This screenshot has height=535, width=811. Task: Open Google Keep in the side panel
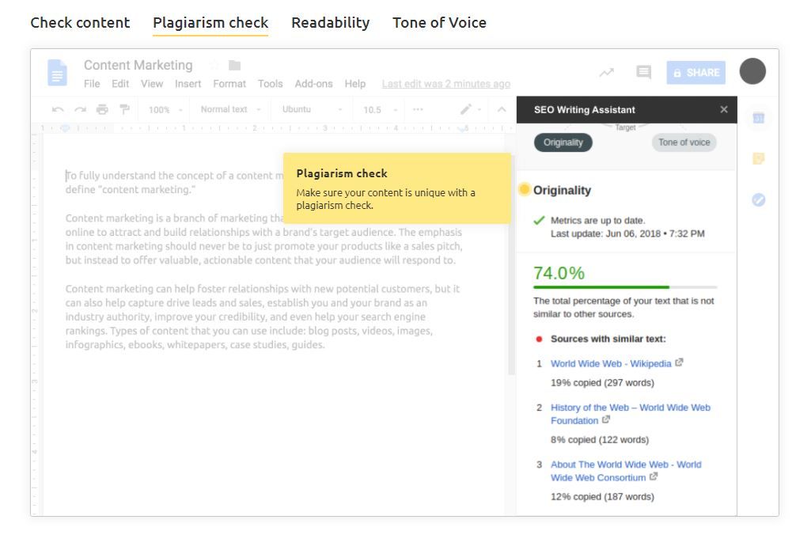point(757,159)
